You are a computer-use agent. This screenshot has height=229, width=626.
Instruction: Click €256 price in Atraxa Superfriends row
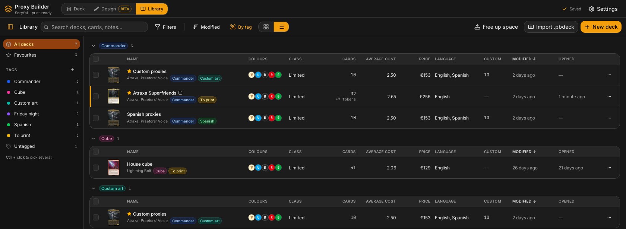point(425,97)
